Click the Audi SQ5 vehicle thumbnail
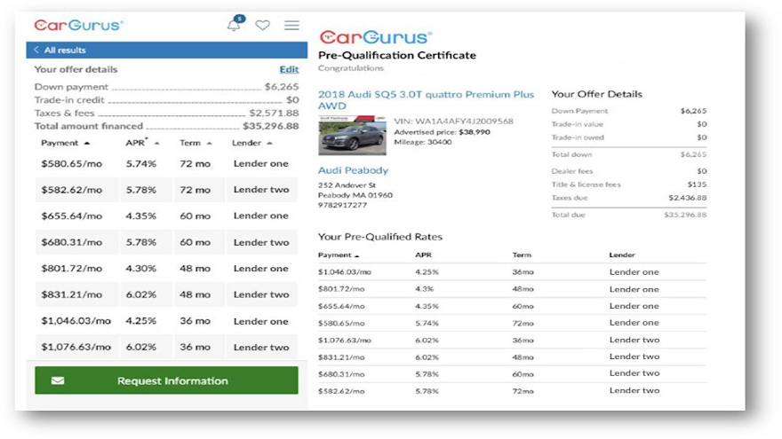 (x=352, y=136)
